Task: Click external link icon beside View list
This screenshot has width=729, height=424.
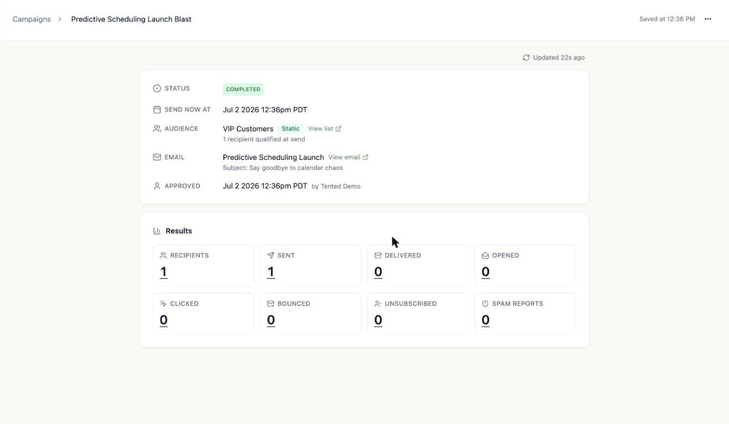Action: (339, 128)
